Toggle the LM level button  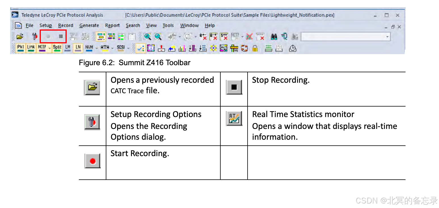(67, 48)
